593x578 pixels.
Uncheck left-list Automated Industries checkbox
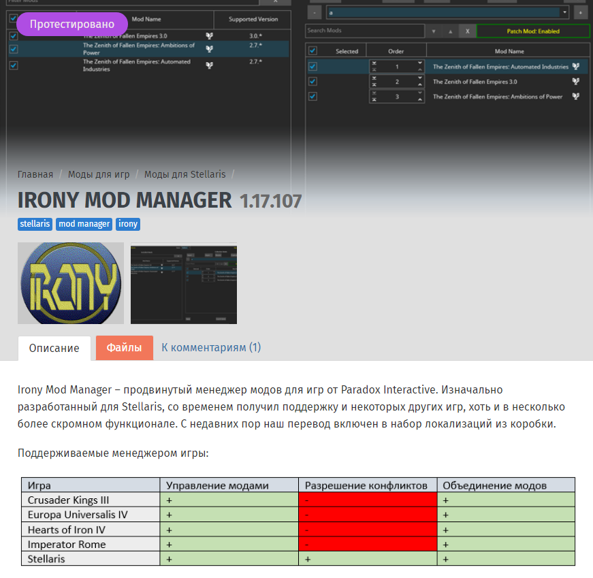point(14,65)
